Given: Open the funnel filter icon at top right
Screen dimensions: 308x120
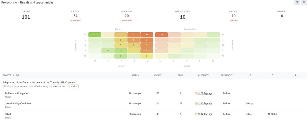Looking at the screenshot, I should (x=297, y=3).
